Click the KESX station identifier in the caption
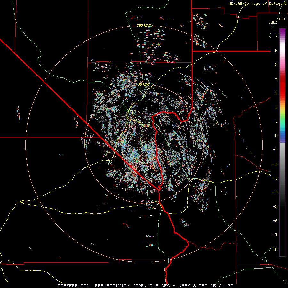This screenshot has width=288, height=288. [185, 286]
